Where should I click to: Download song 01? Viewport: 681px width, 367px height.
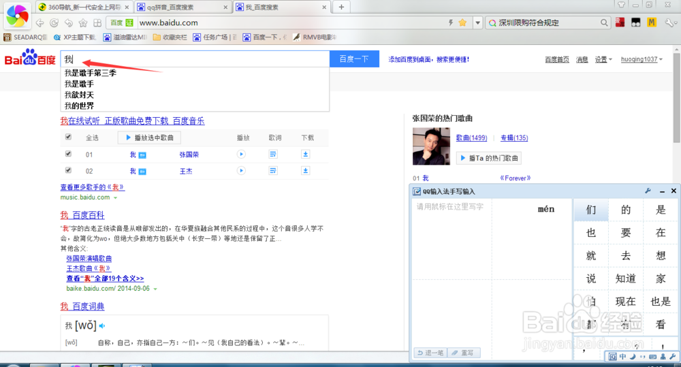pyautogui.click(x=305, y=154)
